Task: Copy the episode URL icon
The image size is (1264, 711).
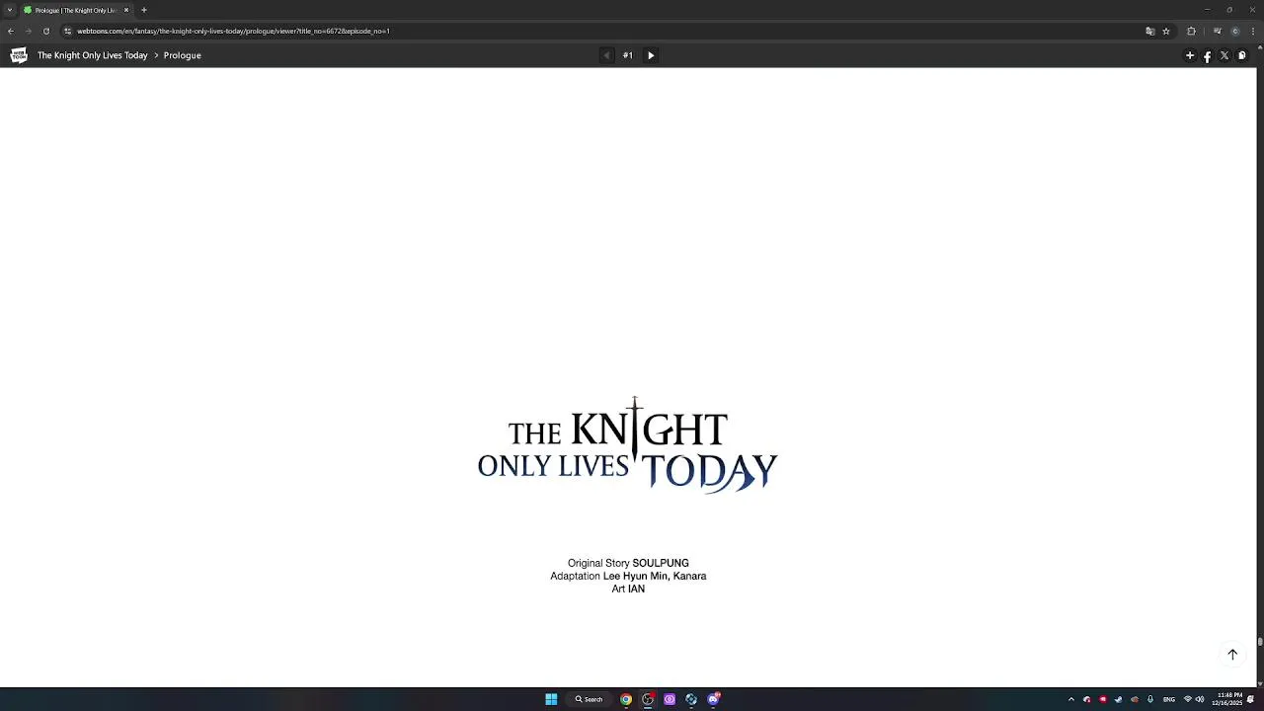Action: (x=1242, y=55)
